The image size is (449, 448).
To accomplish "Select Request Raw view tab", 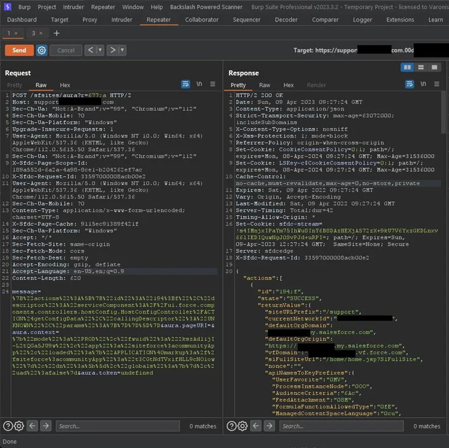I will tap(41, 85).
